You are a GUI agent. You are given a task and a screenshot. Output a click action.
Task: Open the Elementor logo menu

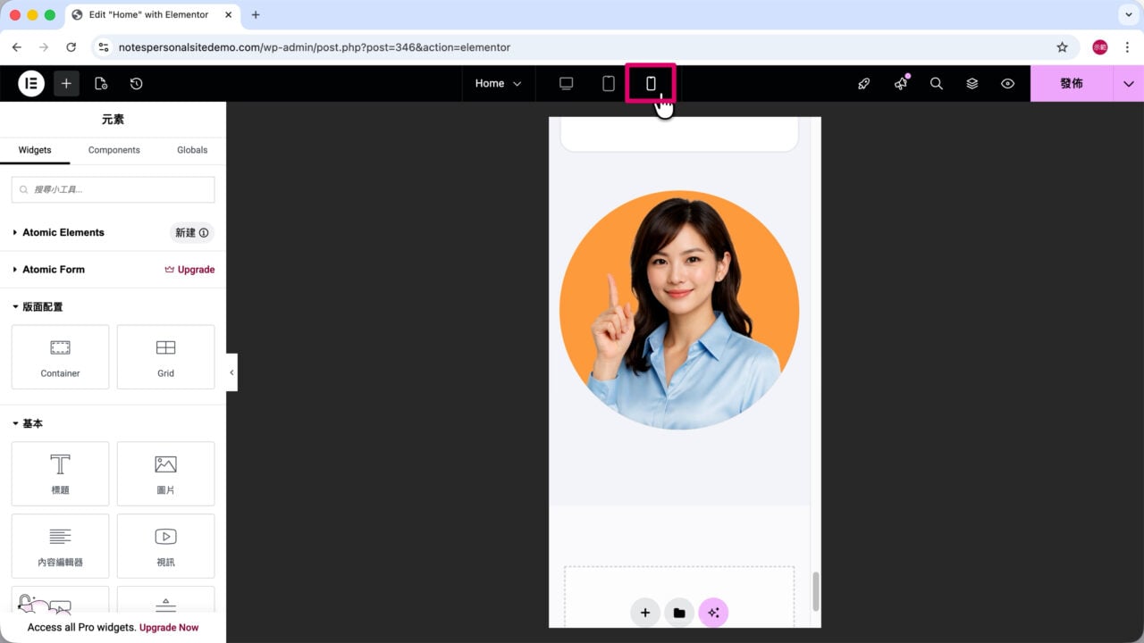(31, 83)
